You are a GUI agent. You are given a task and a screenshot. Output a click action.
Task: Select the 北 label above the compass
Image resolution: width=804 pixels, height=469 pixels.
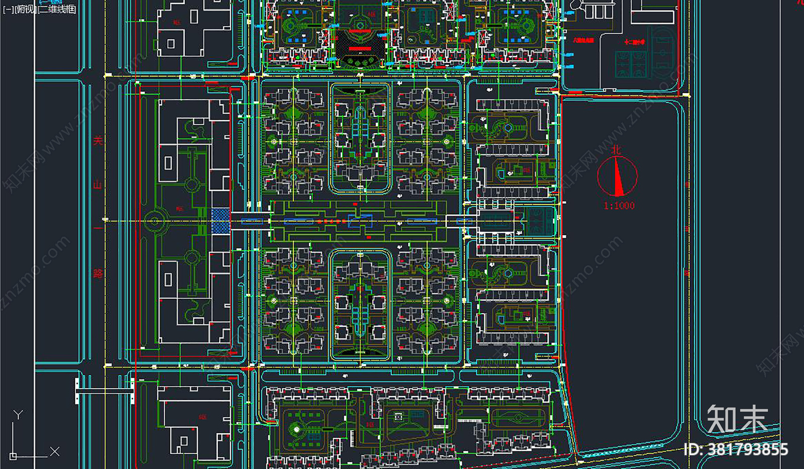pos(616,149)
